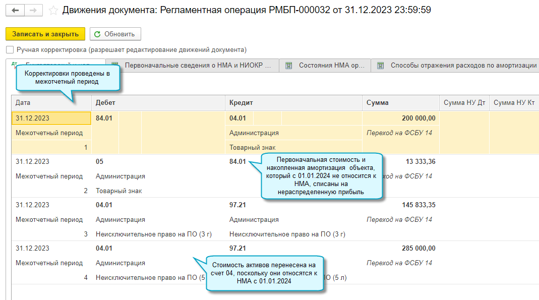Screen dimensions: 539x300
Task: Select amount 145 833,35
Action: coord(418,205)
